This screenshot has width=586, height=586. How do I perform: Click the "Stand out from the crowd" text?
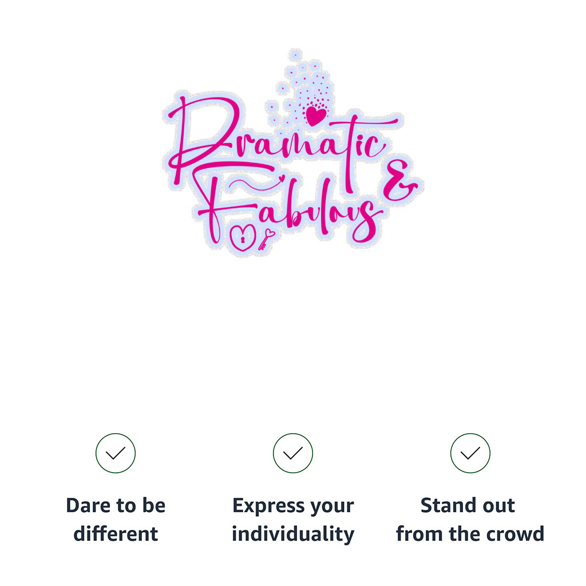coord(470,520)
